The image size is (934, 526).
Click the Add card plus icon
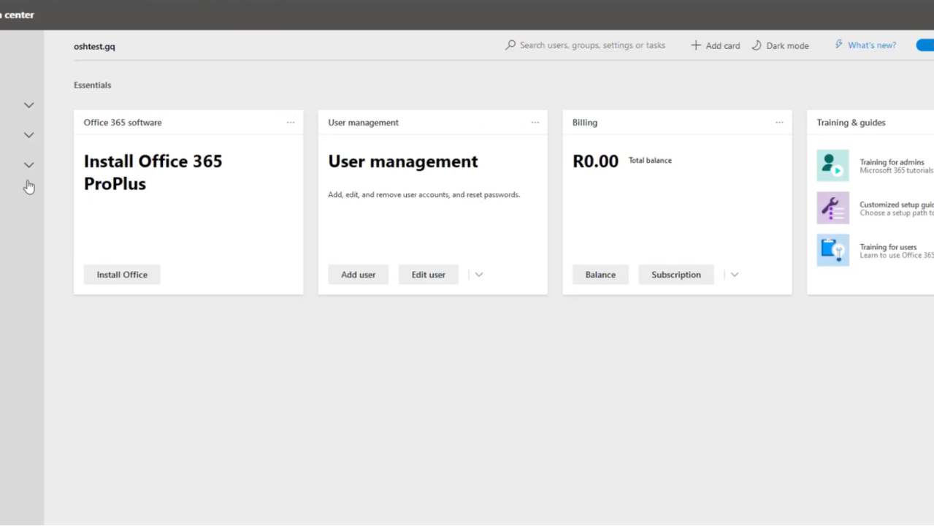(696, 45)
